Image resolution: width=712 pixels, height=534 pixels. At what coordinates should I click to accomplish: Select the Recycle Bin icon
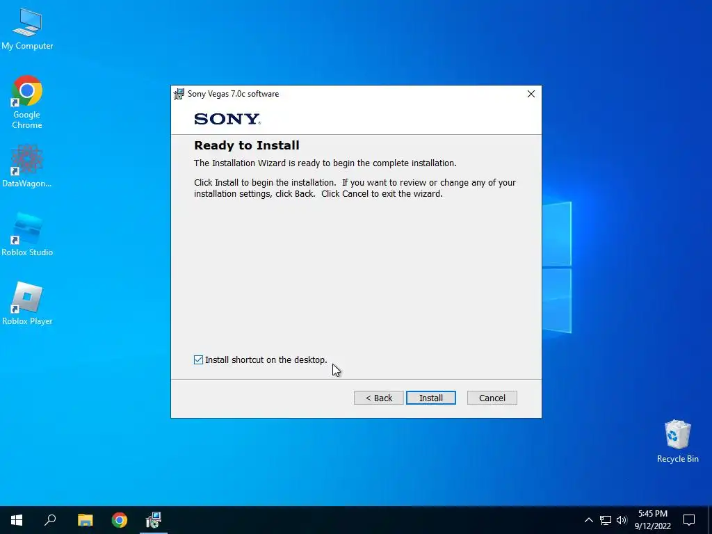tap(677, 441)
